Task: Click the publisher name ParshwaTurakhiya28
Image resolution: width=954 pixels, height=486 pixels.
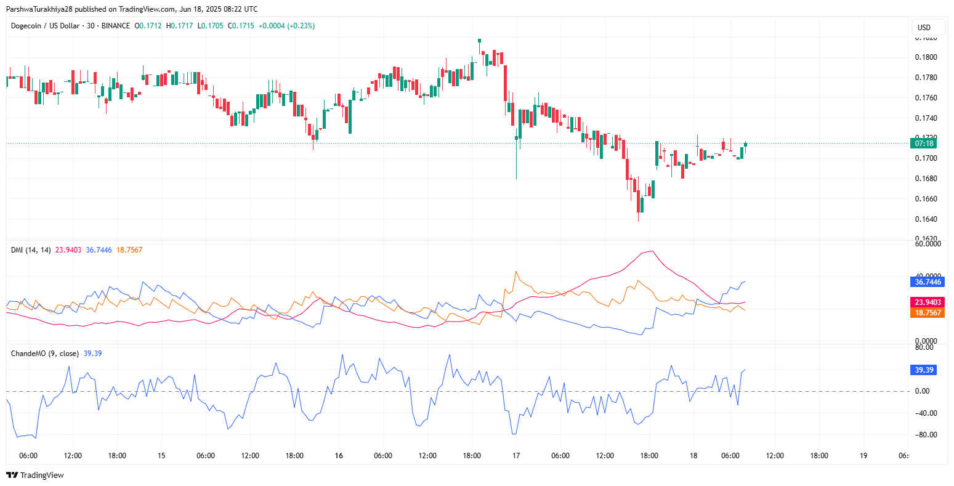Action: click(39, 9)
